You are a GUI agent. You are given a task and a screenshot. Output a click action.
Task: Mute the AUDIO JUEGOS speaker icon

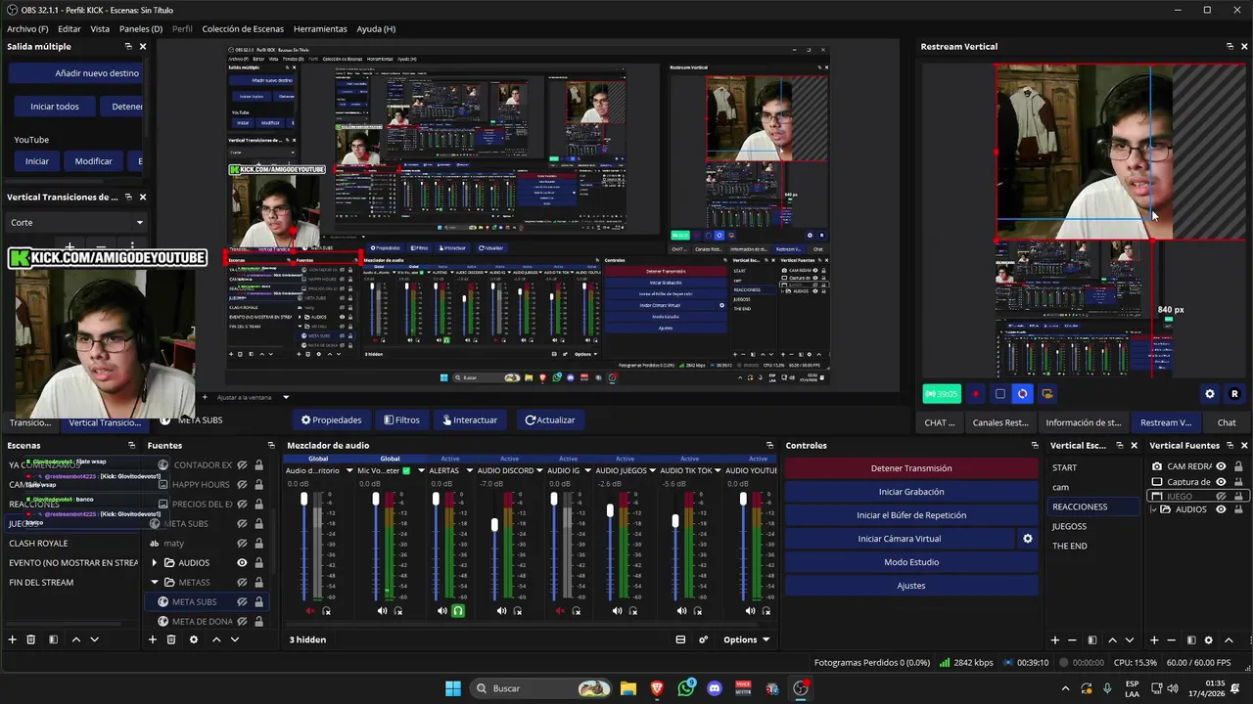pos(617,611)
